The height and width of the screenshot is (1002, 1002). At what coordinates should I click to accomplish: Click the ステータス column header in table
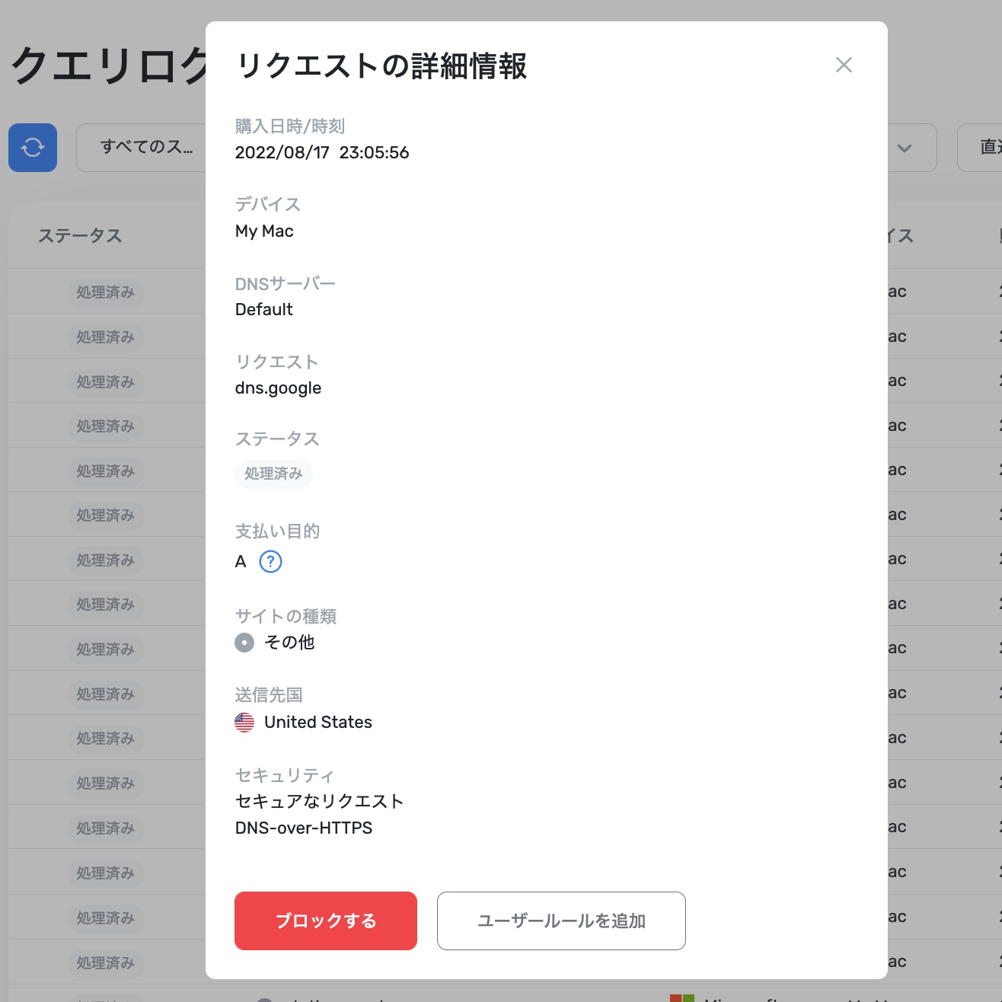(x=80, y=236)
